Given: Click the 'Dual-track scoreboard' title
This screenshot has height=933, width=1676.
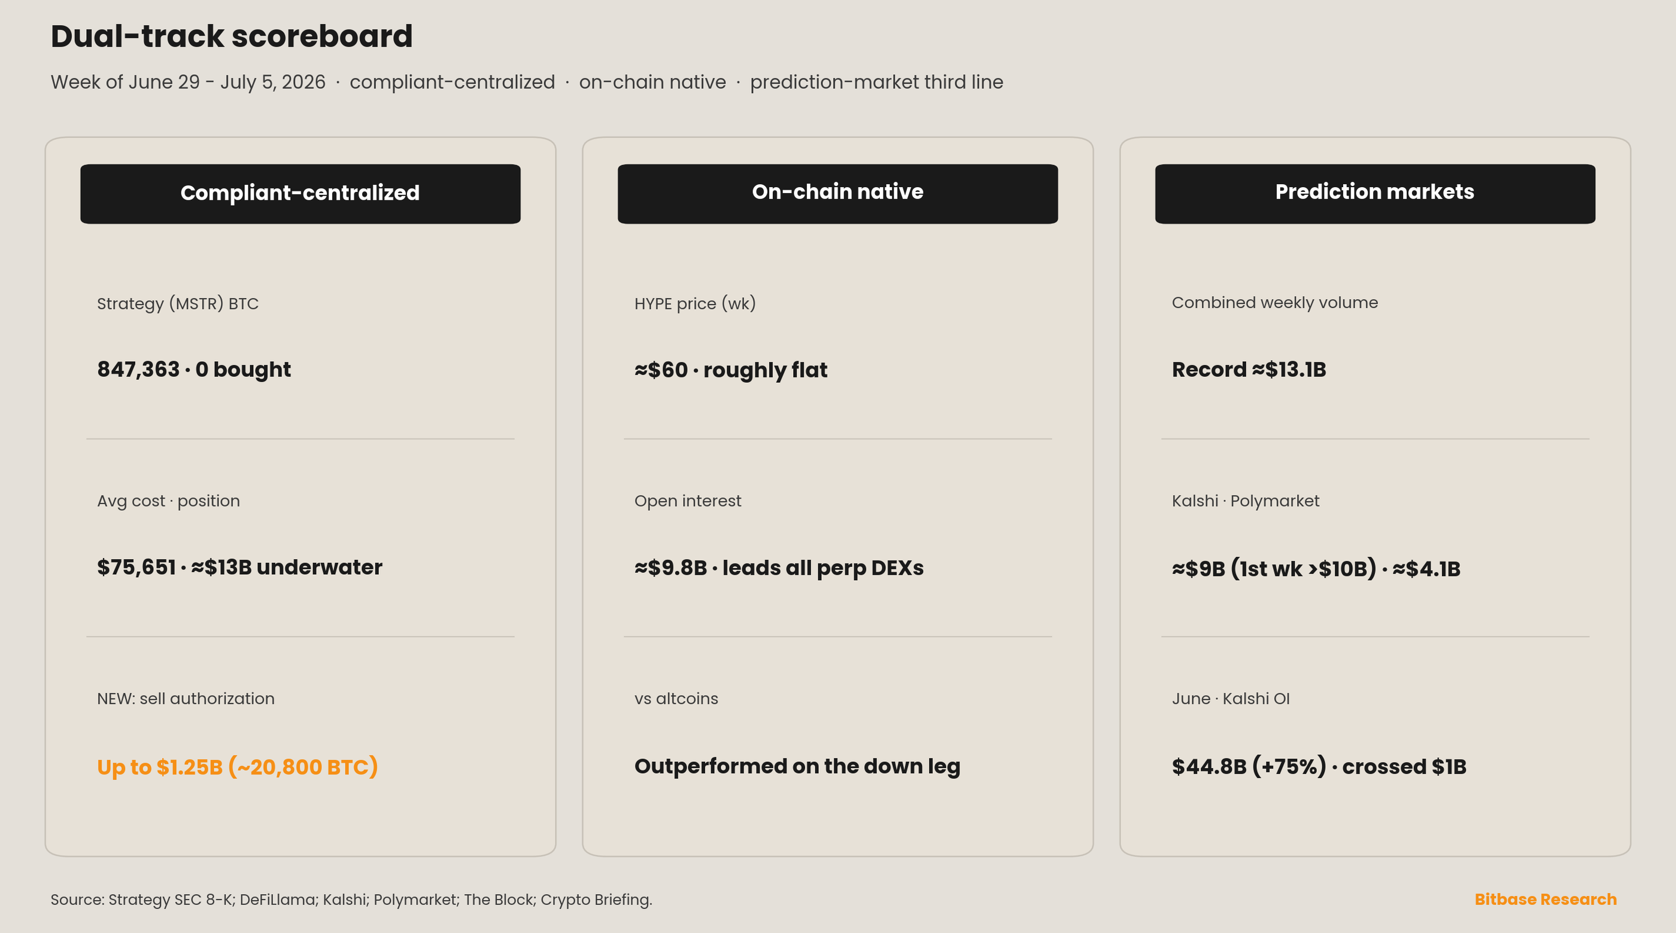Looking at the screenshot, I should (232, 36).
